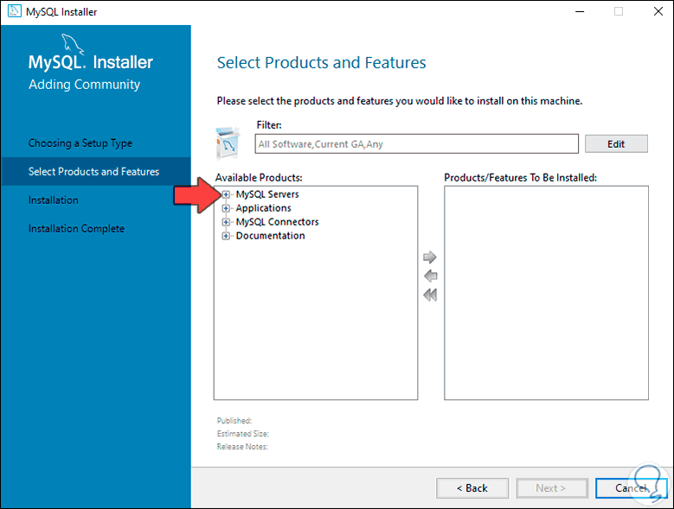674x509 pixels.
Task: Select the Installation Complete step
Action: coord(76,229)
